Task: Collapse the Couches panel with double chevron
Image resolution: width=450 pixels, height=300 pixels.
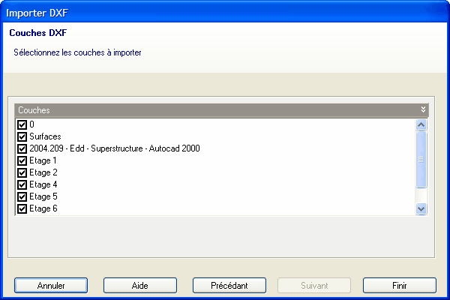Action: click(423, 109)
